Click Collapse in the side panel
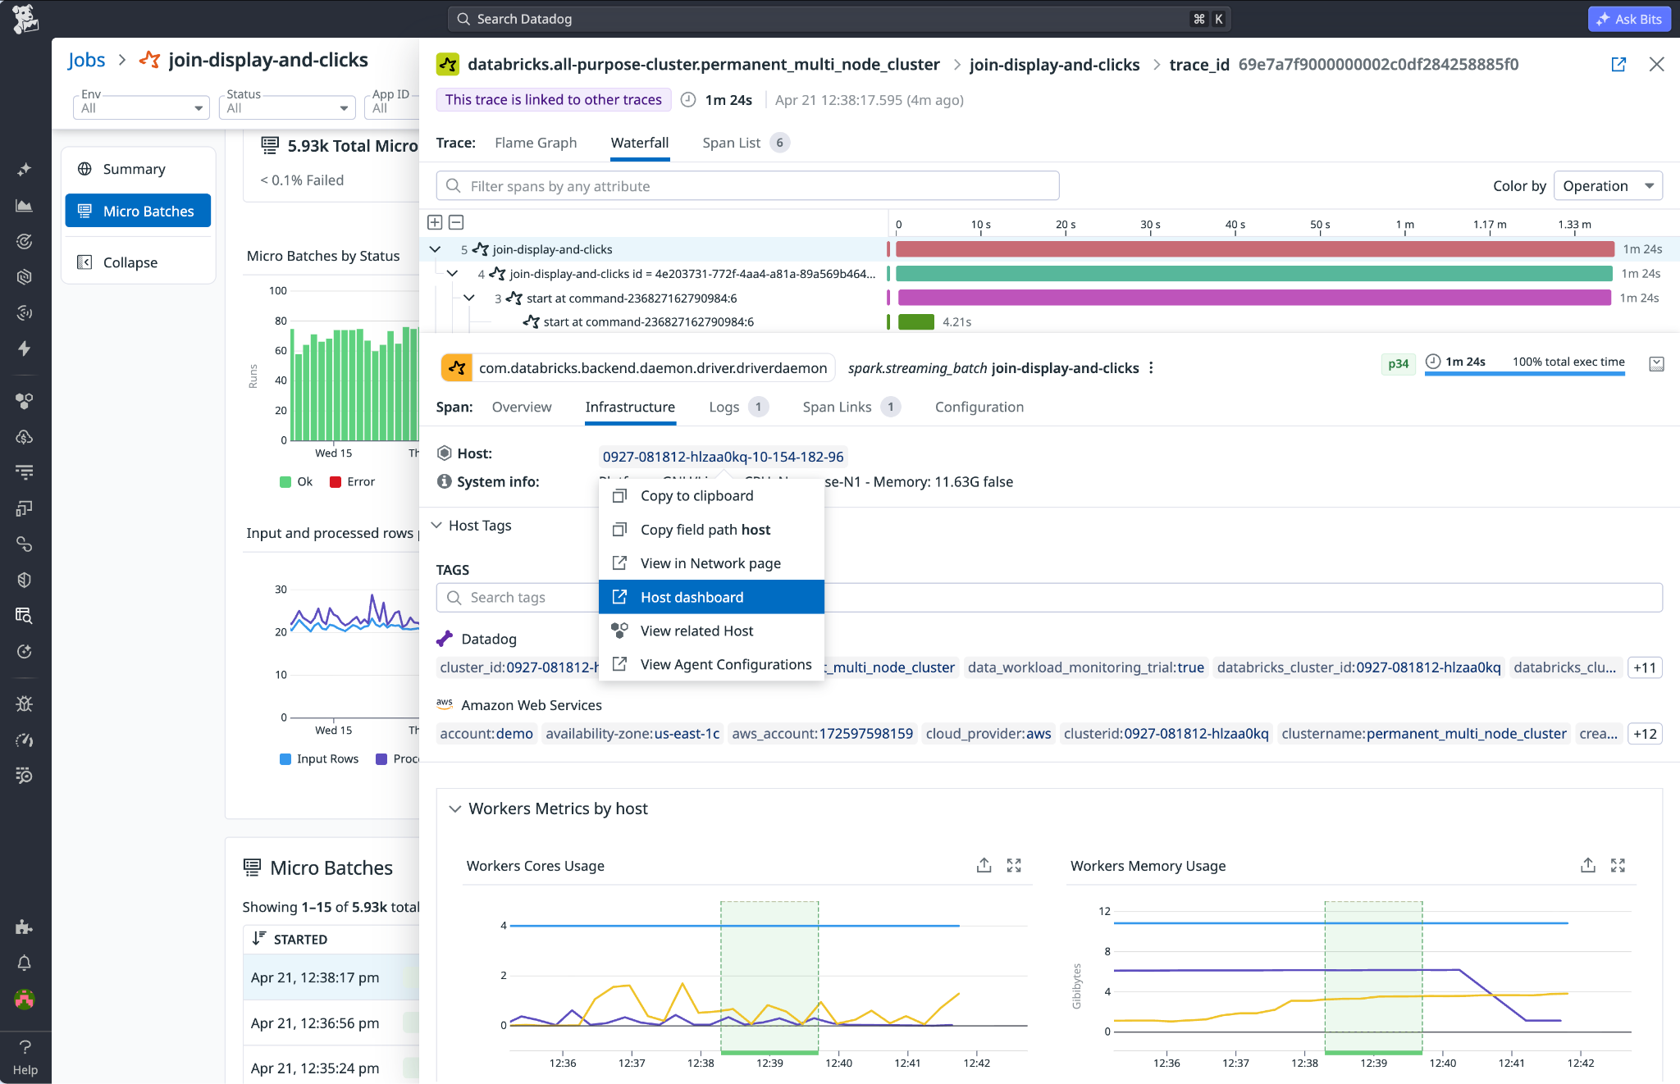 point(138,262)
